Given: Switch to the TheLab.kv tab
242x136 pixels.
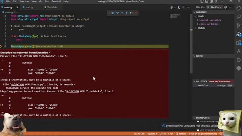Looking at the screenshot, I should [52, 7].
